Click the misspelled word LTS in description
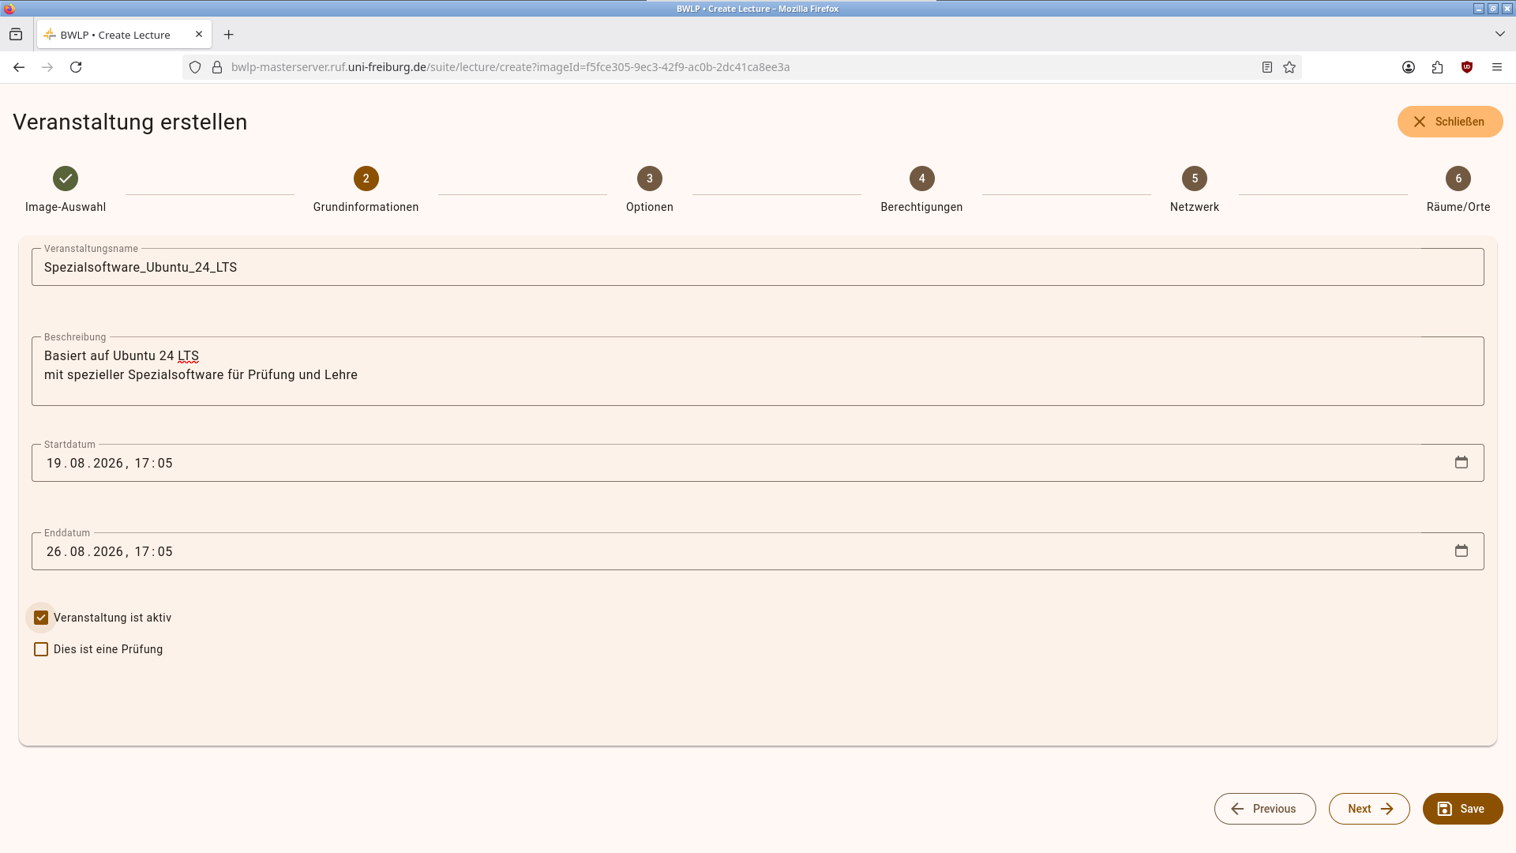Screen dimensions: 1516x853 point(188,356)
